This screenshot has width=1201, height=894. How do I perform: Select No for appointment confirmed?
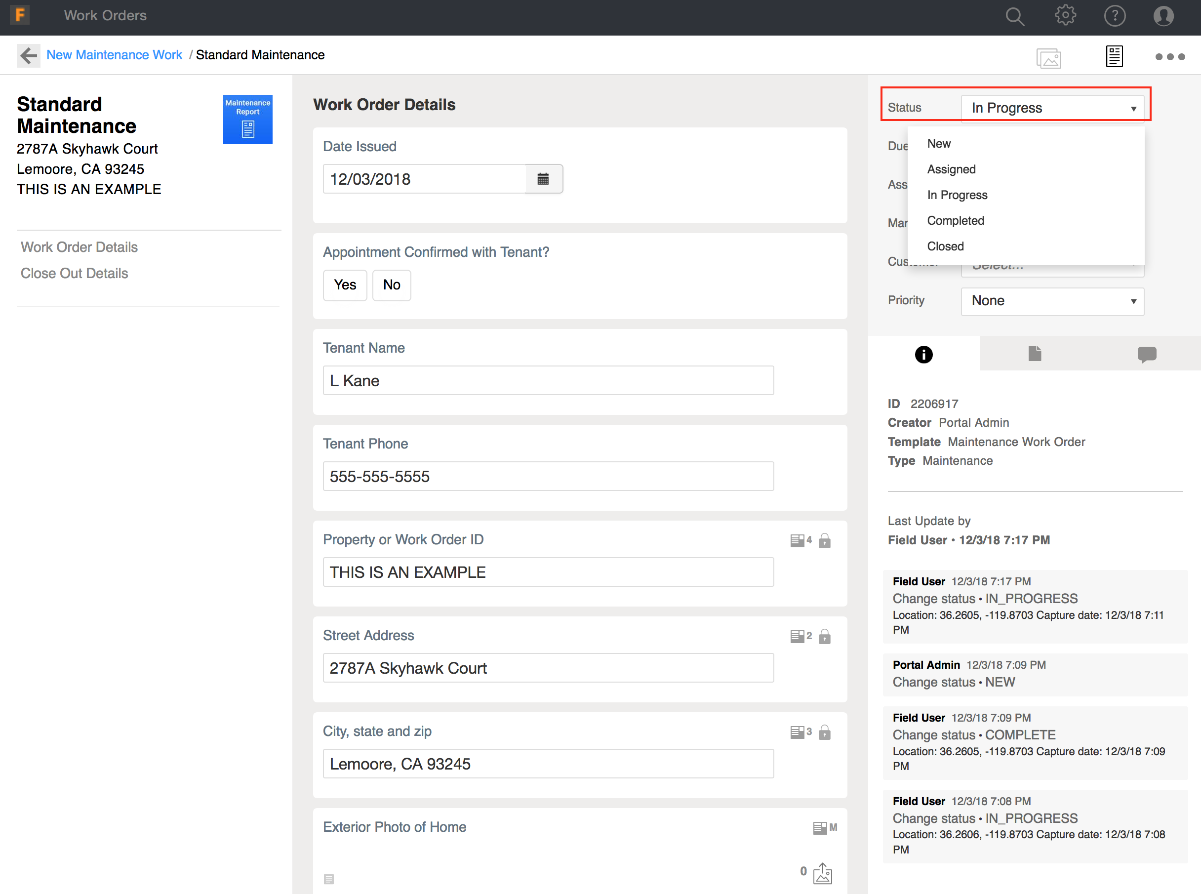(x=391, y=285)
